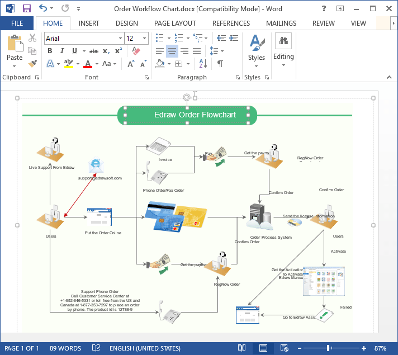Apply a Multilevel list
The height and width of the screenshot is (355, 398).
[x=198, y=38]
